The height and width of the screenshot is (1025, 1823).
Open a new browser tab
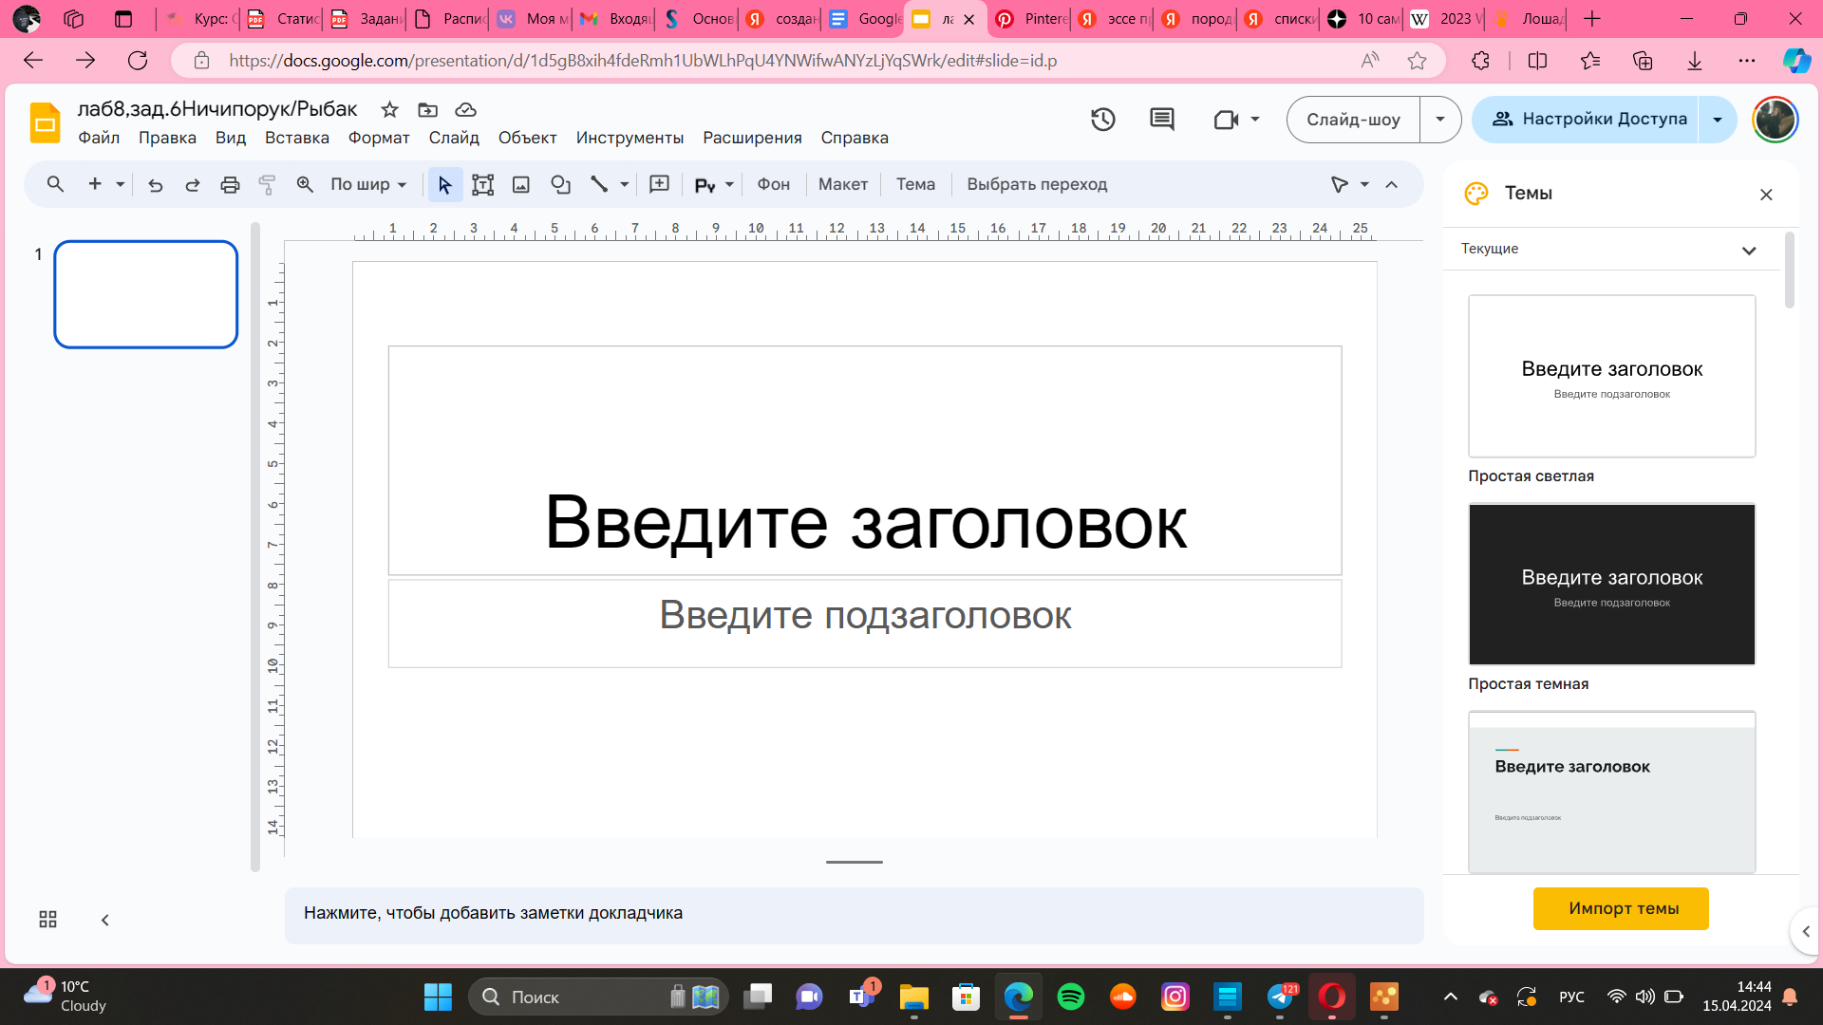[x=1592, y=19]
